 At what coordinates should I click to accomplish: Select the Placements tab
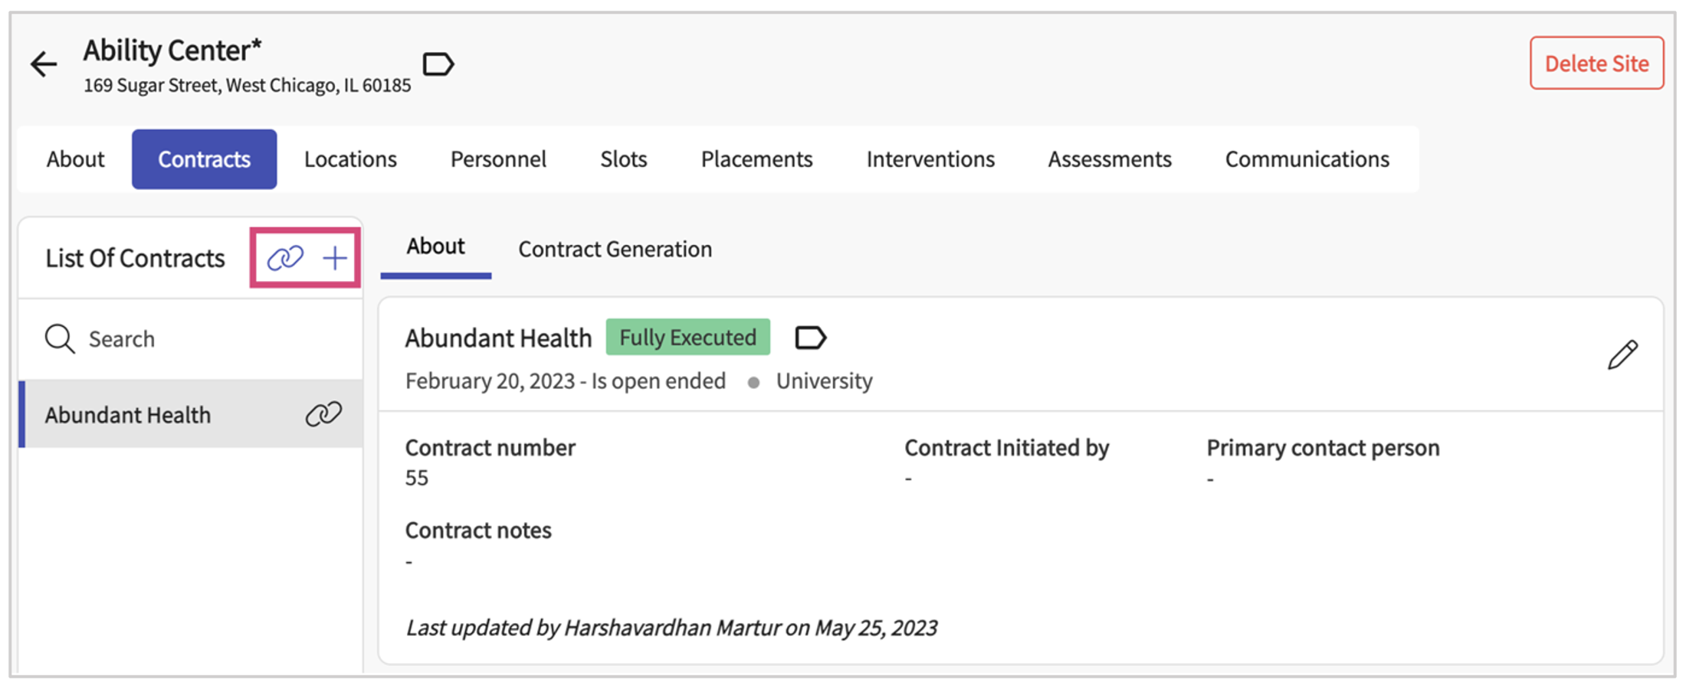[x=756, y=159]
